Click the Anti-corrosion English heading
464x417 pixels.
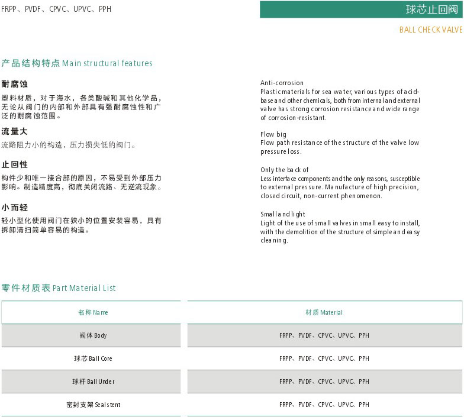pyautogui.click(x=282, y=83)
